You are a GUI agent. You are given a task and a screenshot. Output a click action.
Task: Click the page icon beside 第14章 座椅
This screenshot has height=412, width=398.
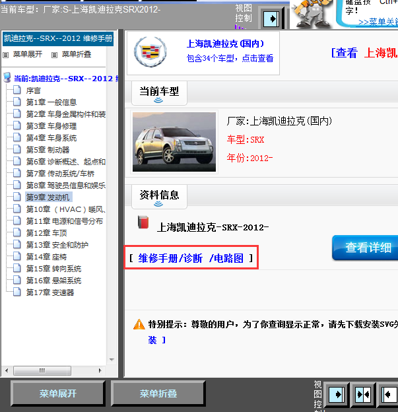coord(17,256)
